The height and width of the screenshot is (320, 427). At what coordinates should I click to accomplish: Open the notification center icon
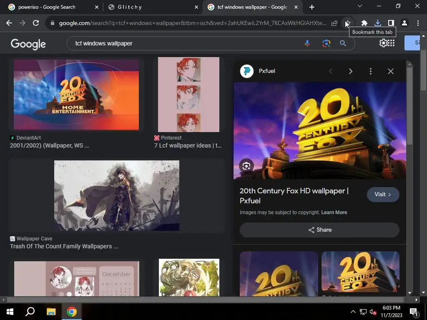[414, 312]
